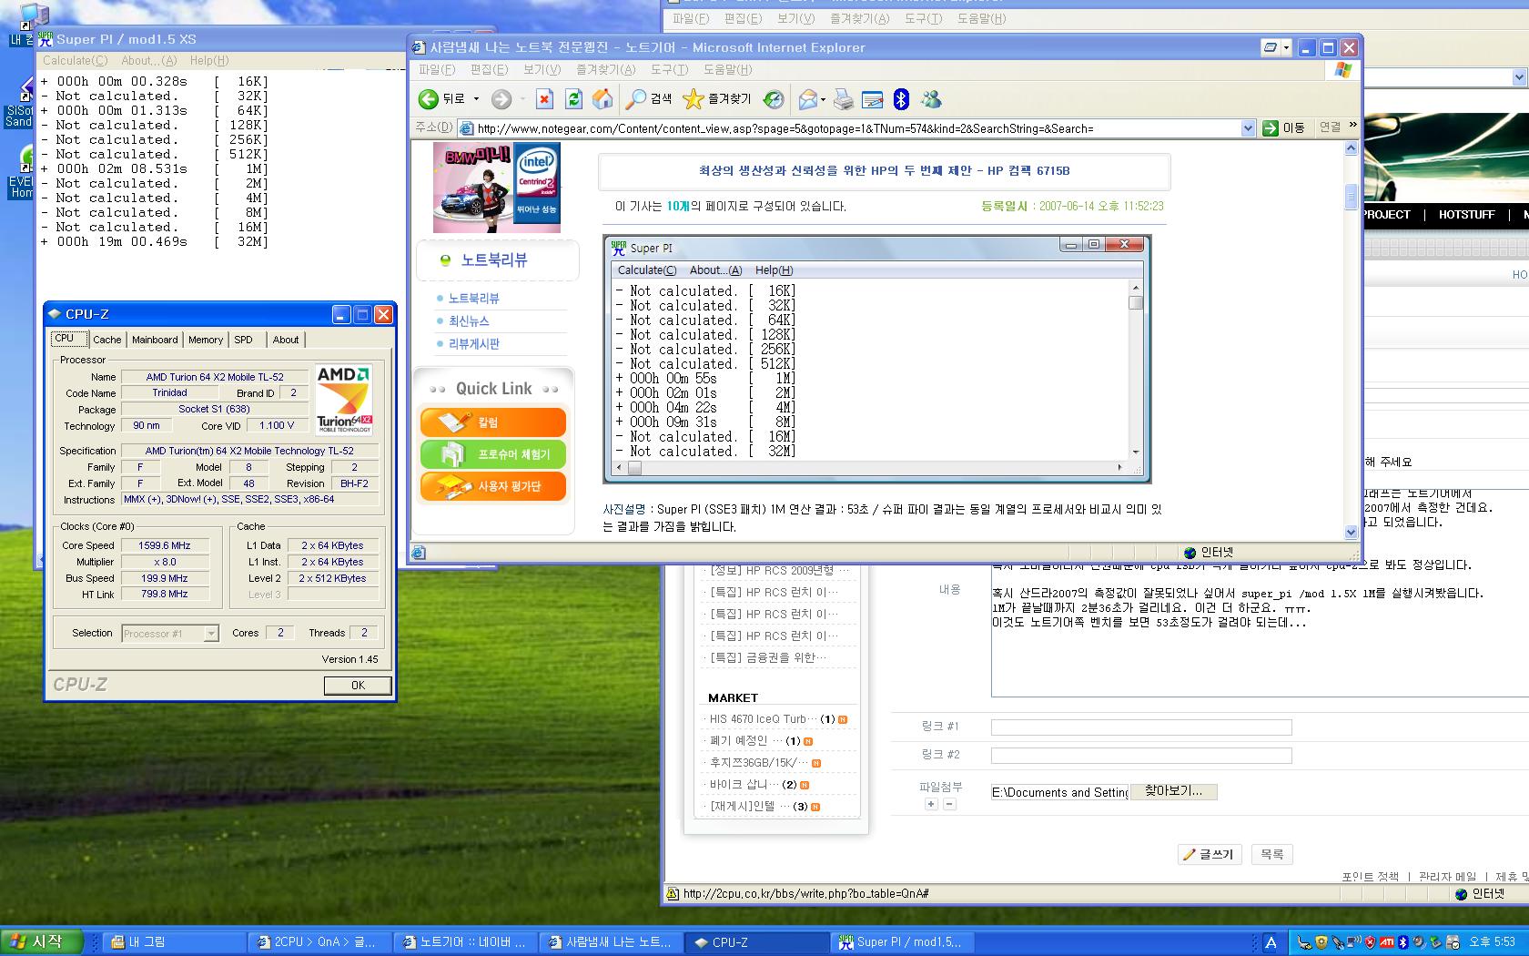Open the browsing history clock icon

(774, 99)
